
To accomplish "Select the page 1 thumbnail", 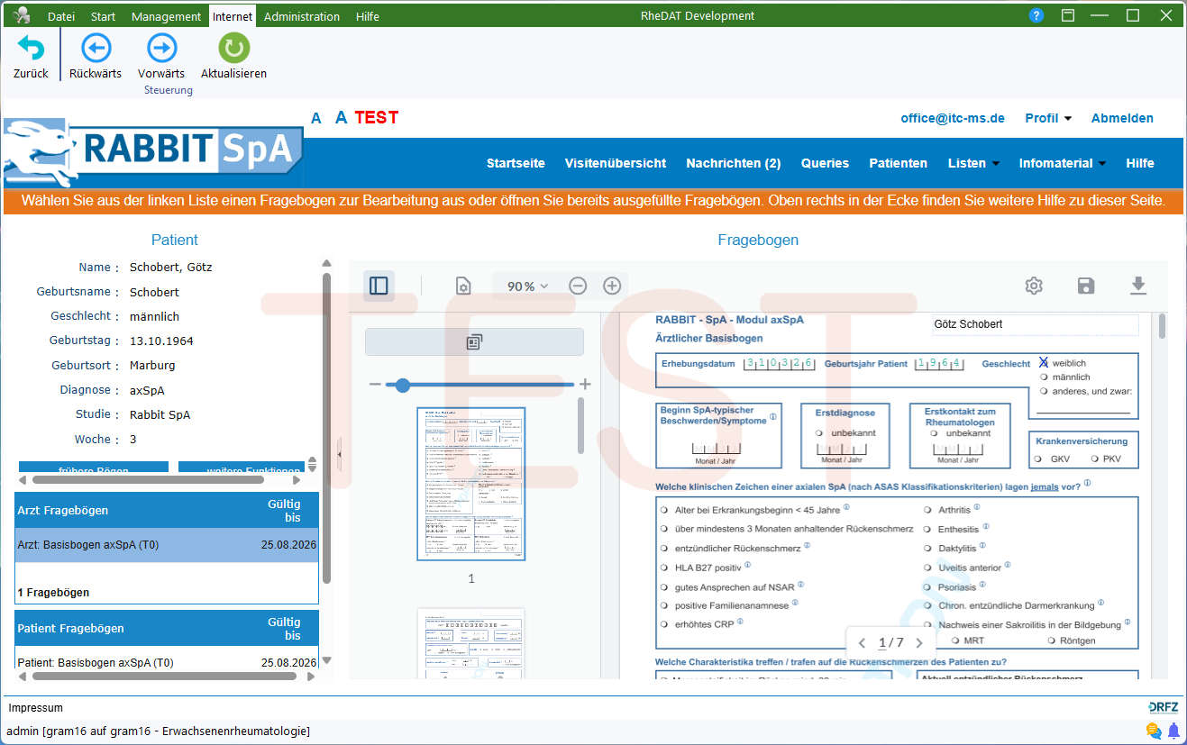I will [470, 484].
